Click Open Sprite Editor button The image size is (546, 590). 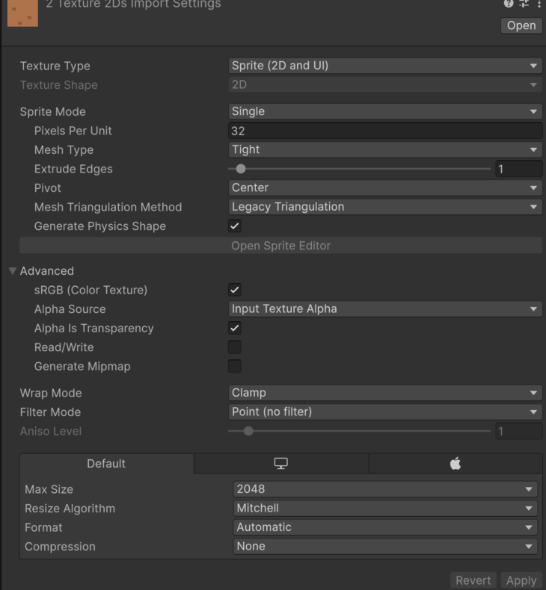coord(280,246)
